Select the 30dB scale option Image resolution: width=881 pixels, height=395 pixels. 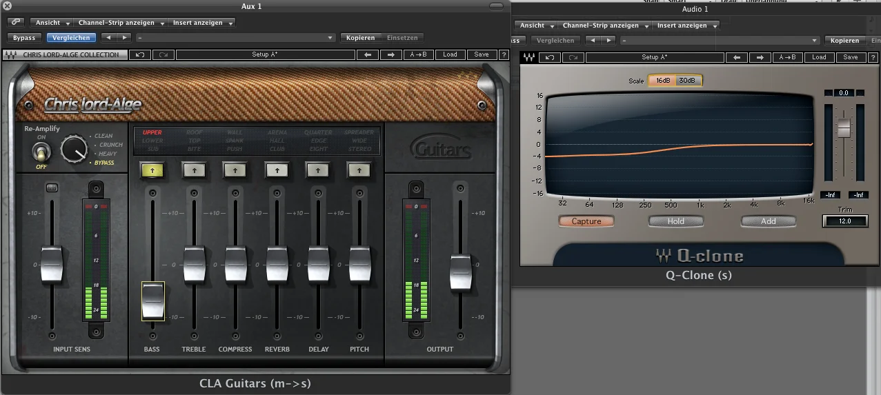tap(687, 81)
